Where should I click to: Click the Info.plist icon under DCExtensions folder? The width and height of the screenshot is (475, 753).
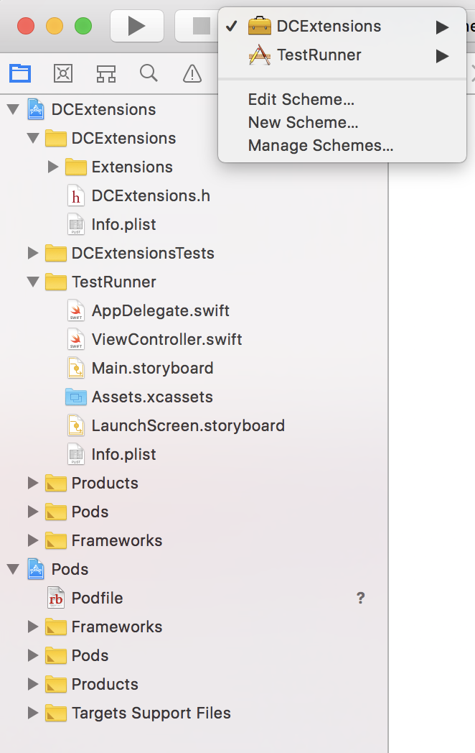76,224
